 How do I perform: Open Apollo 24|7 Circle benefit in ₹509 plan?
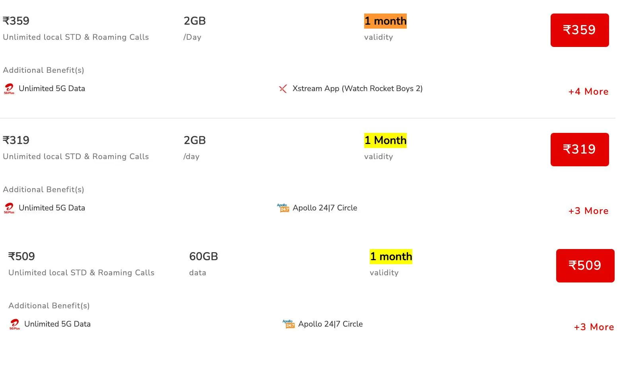coord(330,324)
